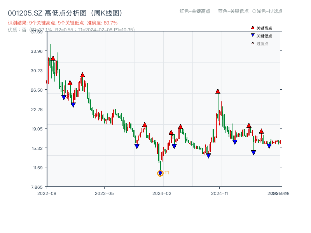The width and height of the screenshot is (311, 233).
Task: Click the highest red triangle near 26.50 in 2024-11
Action: tap(217, 92)
